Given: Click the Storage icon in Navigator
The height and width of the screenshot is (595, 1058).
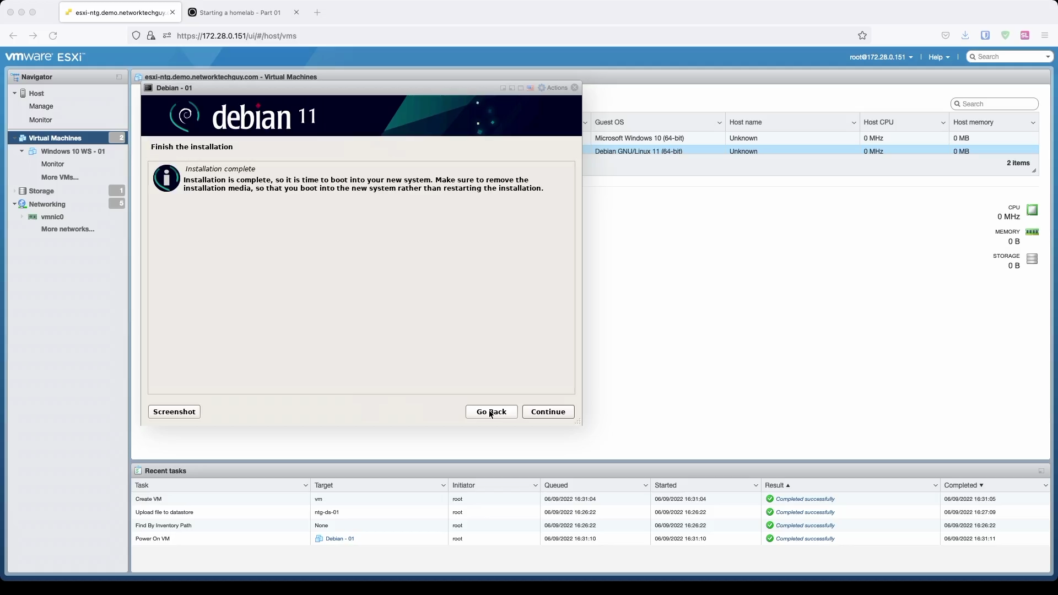Looking at the screenshot, I should (23, 191).
